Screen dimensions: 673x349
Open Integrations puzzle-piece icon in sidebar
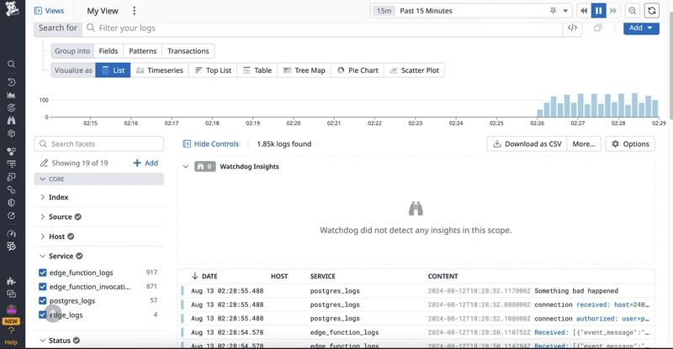click(x=12, y=281)
